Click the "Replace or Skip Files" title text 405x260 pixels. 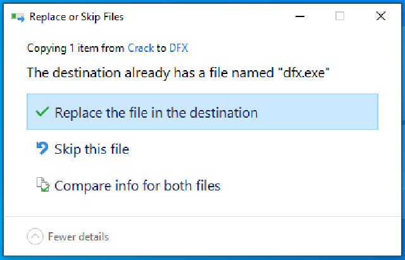coord(77,17)
